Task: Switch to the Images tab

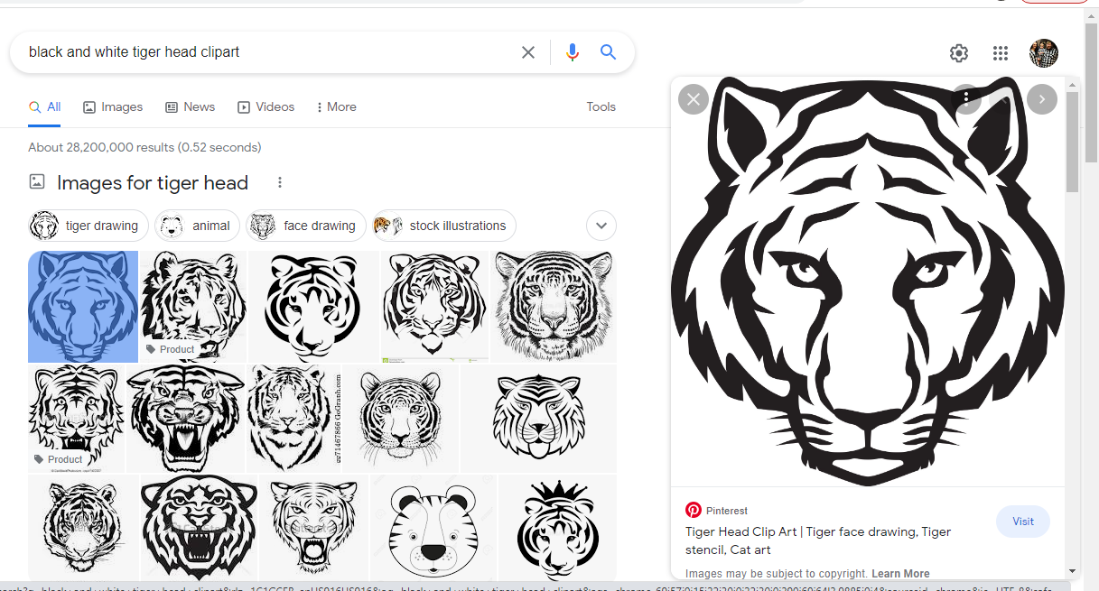Action: 113,106
